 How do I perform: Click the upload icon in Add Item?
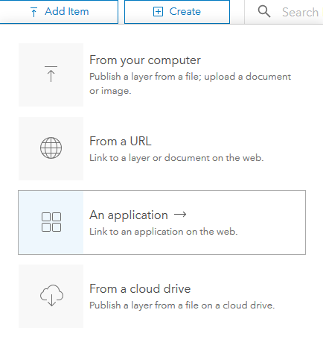(x=33, y=12)
